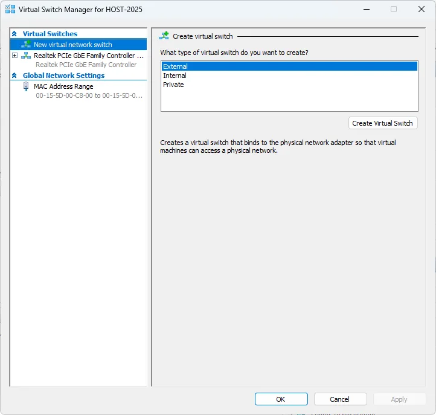Collapse the Virtual Switches section chevron
The image size is (436, 415).
click(14, 34)
